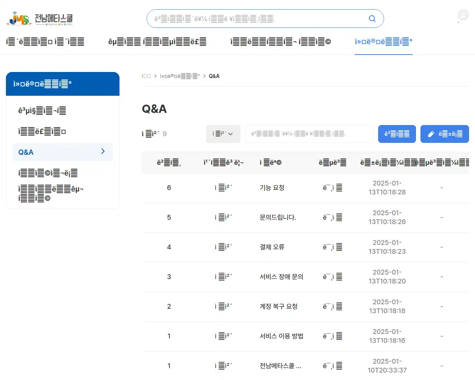Click the dash cell in the 기능 요청 row
Viewport: 475px width, 380px height.
(442, 188)
